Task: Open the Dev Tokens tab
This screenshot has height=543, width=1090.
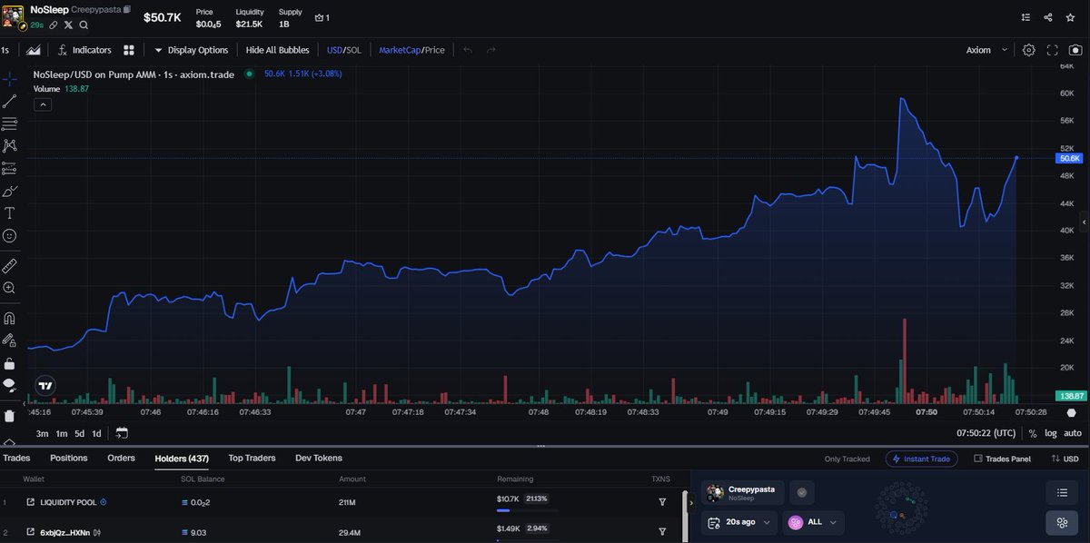Action: (x=319, y=459)
